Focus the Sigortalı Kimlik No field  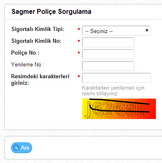click(x=108, y=42)
